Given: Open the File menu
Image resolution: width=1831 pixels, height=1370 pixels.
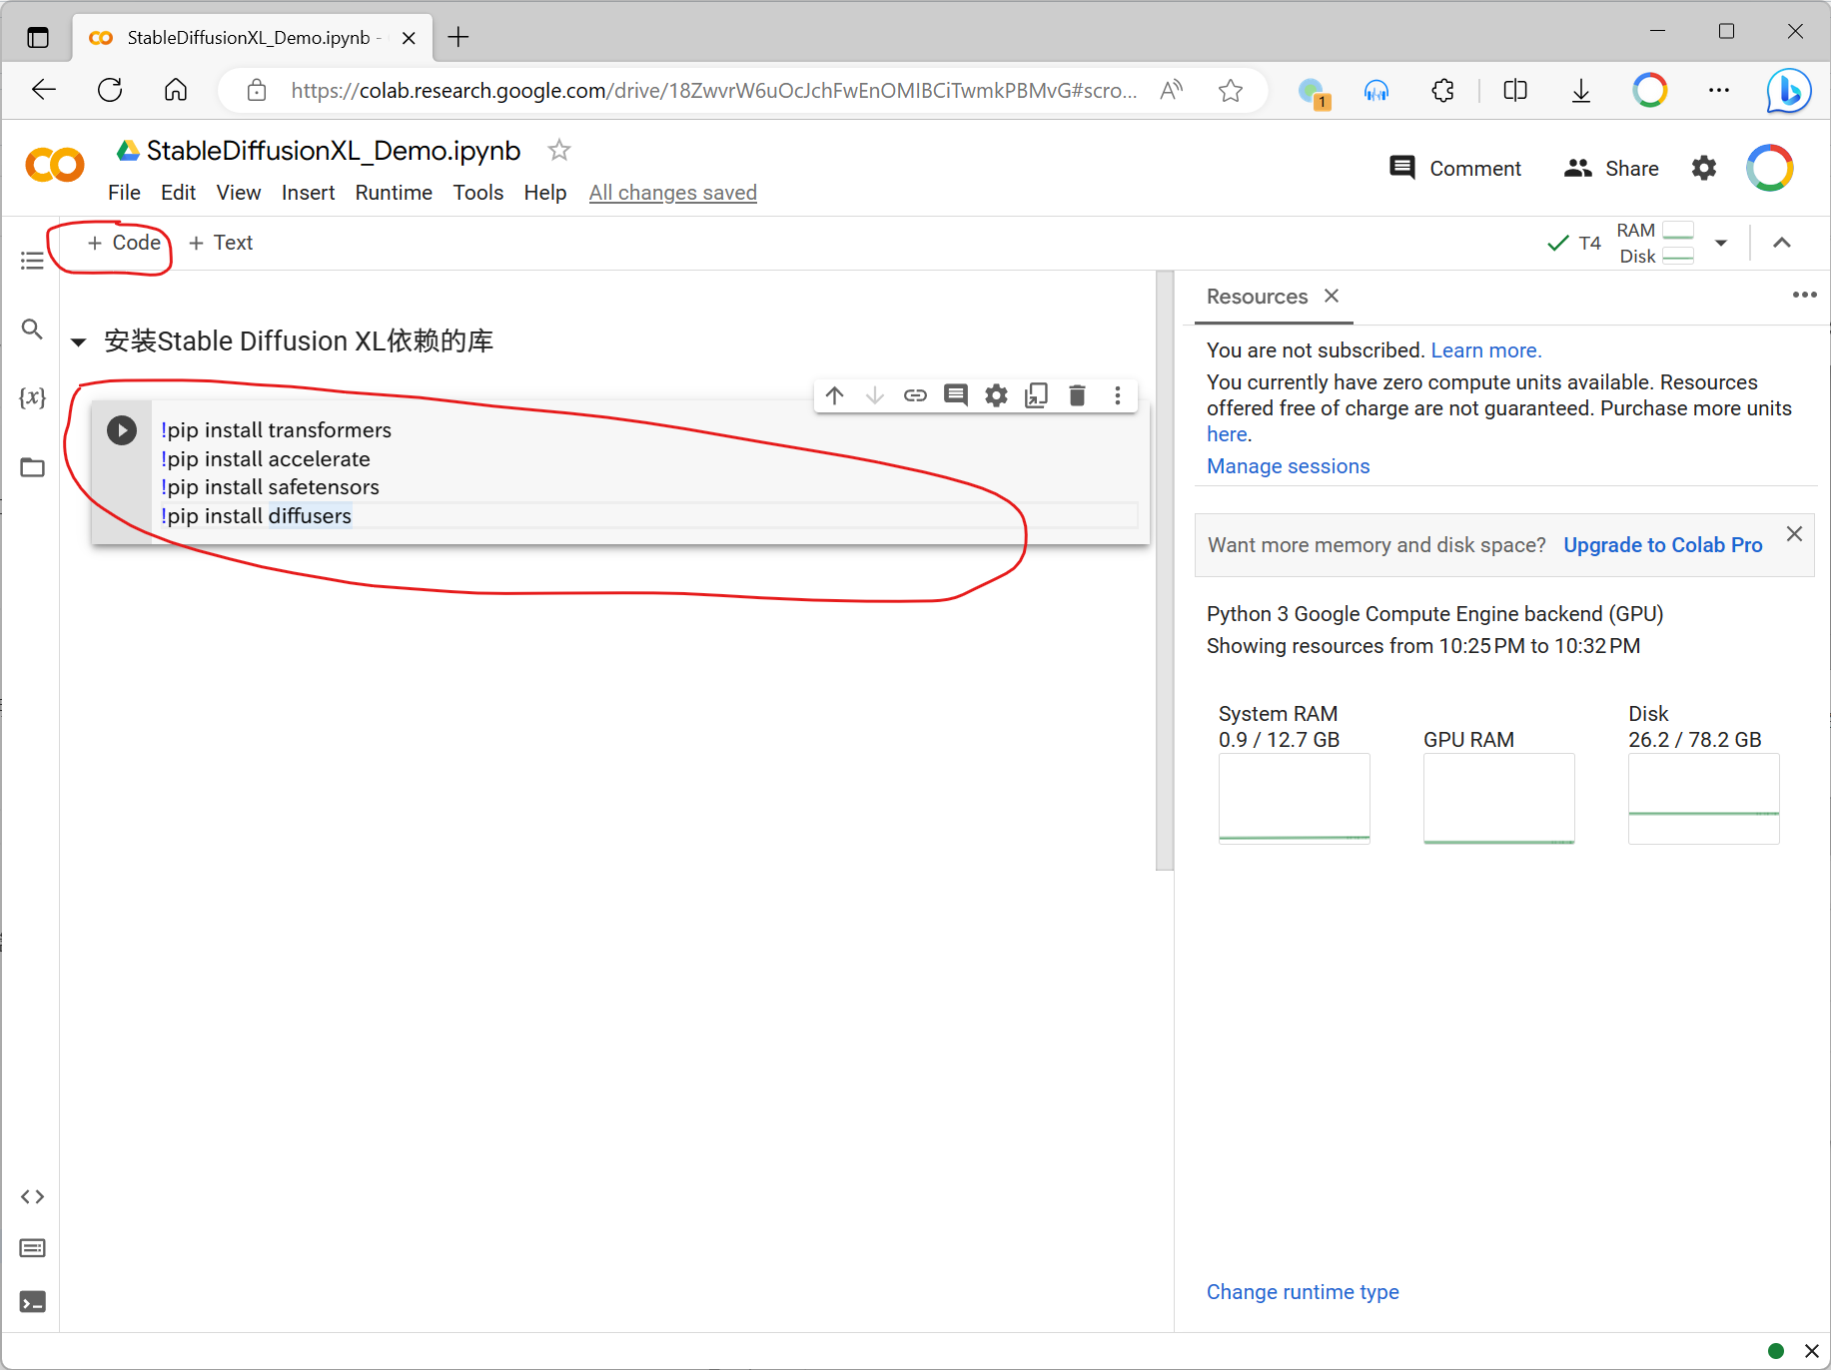Looking at the screenshot, I should click(124, 193).
